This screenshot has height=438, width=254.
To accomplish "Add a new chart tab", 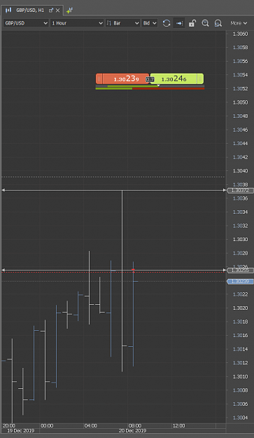I will 69,11.
